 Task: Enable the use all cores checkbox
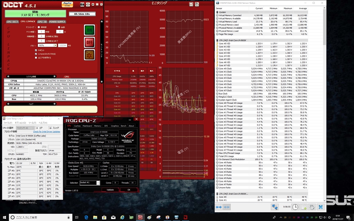(36, 58)
